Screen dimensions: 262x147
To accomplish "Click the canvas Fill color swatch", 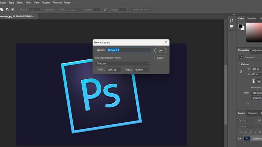I will click(x=253, y=104).
